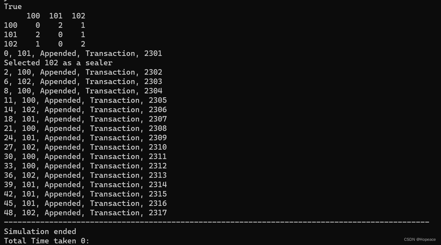Click the dashed separator line
Screen dimensions: 441x245
217,222
